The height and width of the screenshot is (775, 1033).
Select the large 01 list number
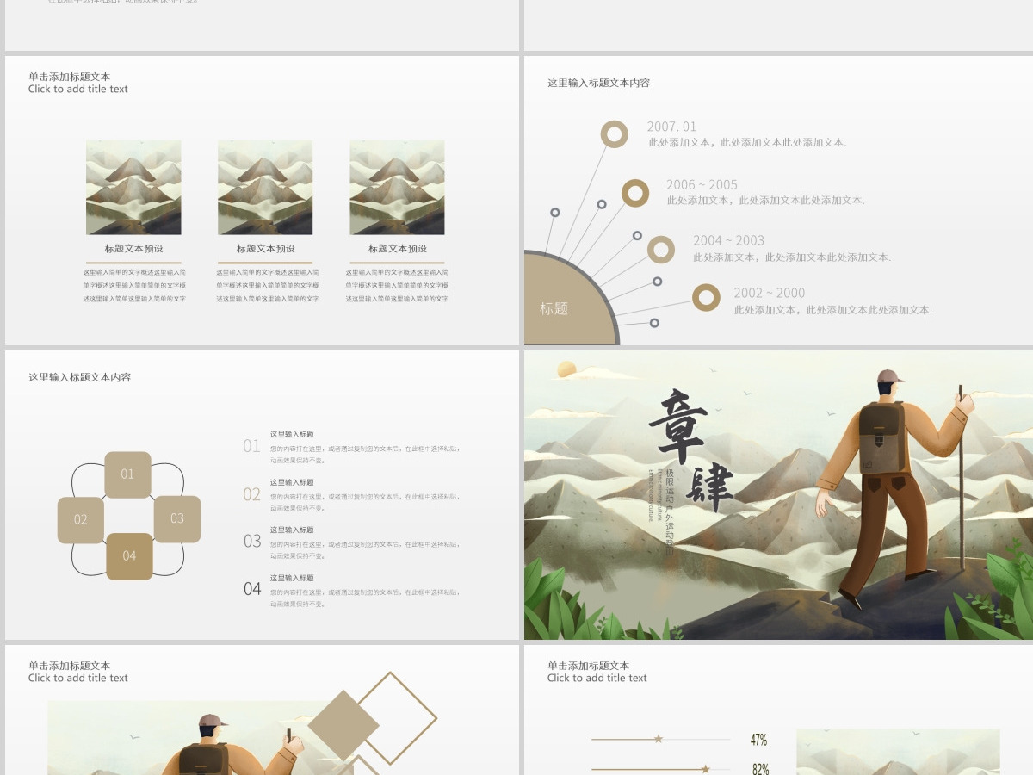[251, 446]
